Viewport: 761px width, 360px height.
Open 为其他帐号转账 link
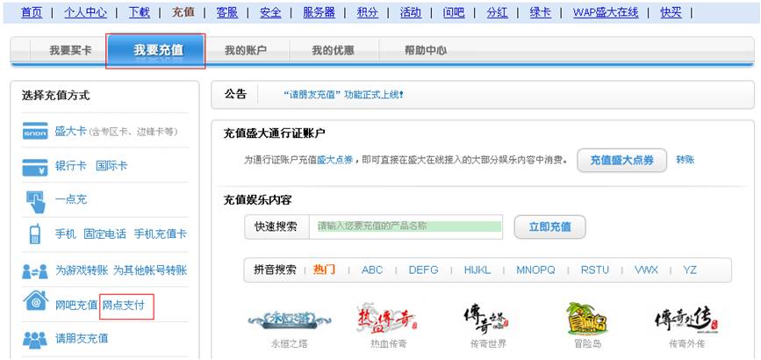pos(150,270)
